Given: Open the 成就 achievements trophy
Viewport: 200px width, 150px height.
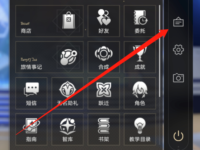Looking at the screenshot, I should click(140, 57).
